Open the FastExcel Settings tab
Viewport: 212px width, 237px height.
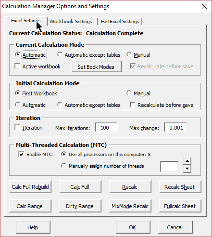[x=120, y=21]
